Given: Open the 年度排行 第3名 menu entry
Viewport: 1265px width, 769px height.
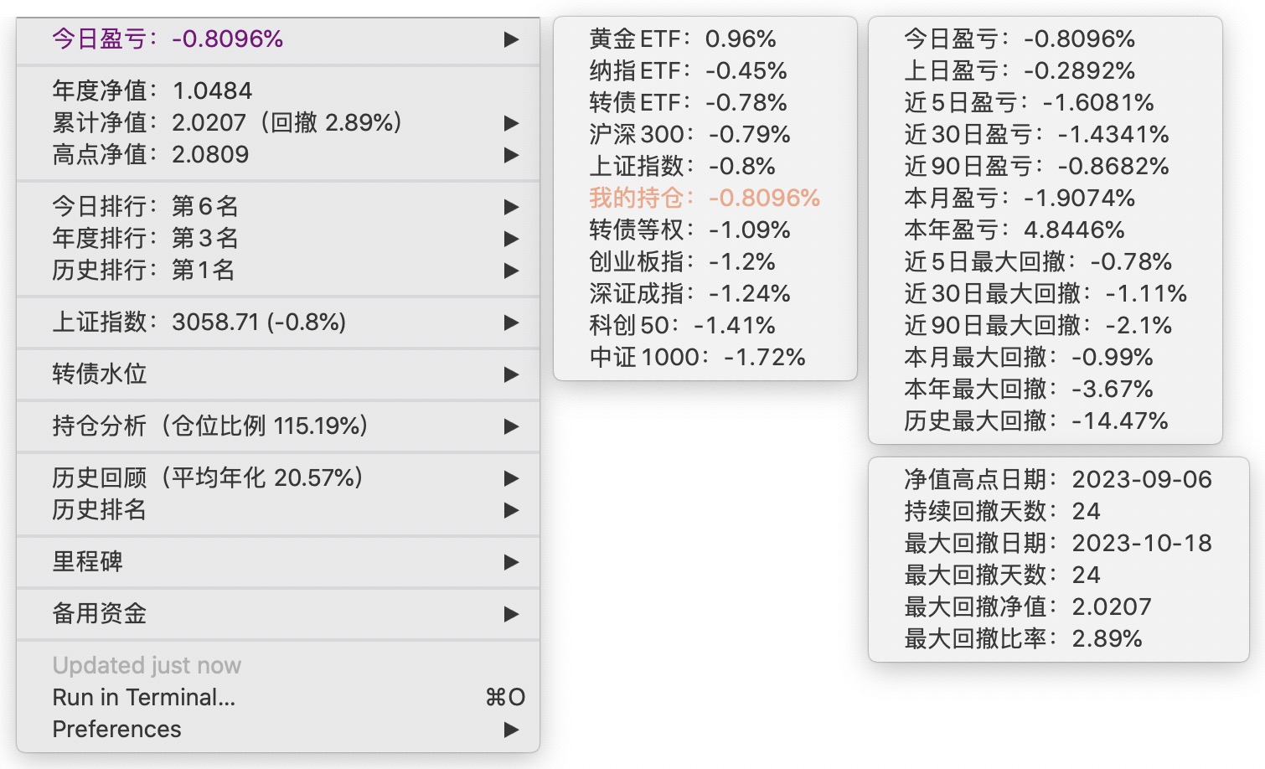Looking at the screenshot, I should (x=145, y=238).
